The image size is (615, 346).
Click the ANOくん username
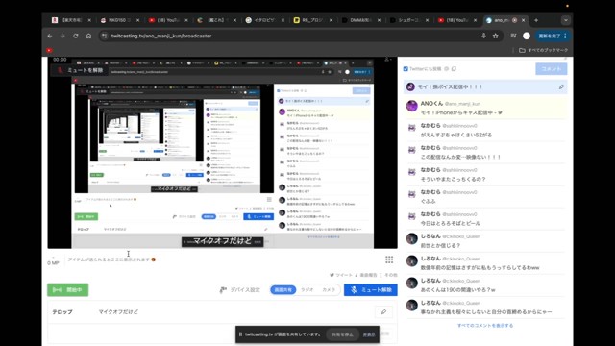[x=431, y=103]
